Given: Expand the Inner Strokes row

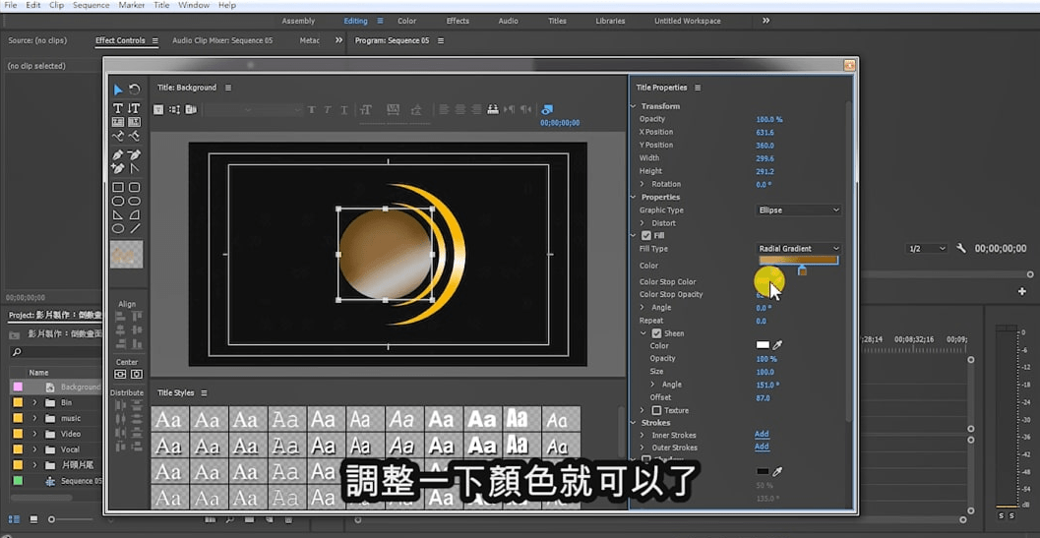Looking at the screenshot, I should (642, 436).
